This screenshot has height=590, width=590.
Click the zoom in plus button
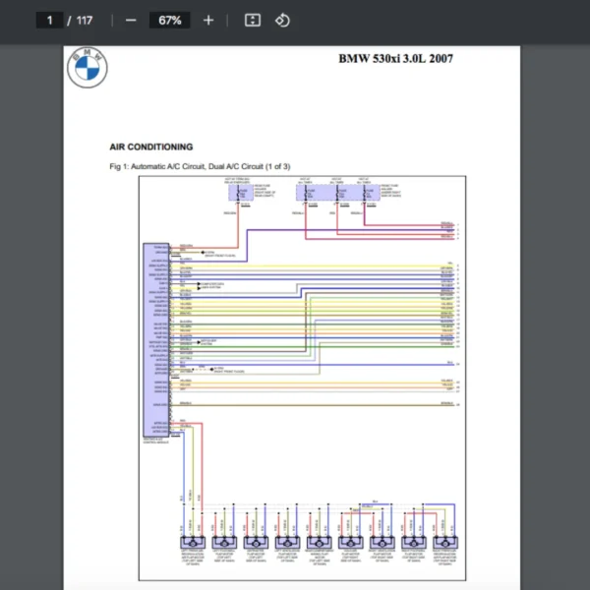pyautogui.click(x=208, y=21)
